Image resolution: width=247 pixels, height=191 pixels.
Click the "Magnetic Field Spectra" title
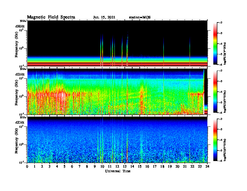click(x=51, y=17)
